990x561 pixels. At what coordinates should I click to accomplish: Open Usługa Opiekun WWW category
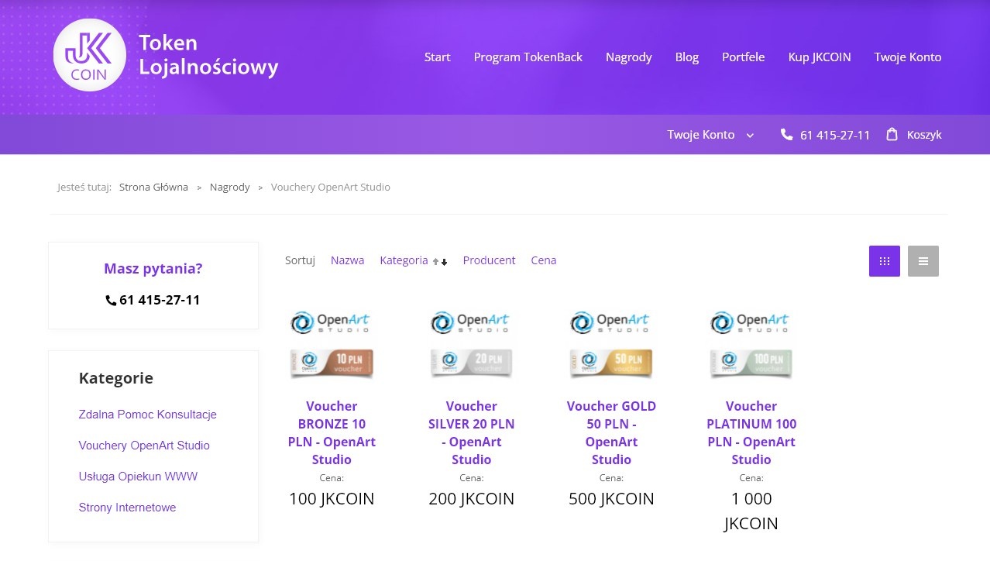pos(138,477)
